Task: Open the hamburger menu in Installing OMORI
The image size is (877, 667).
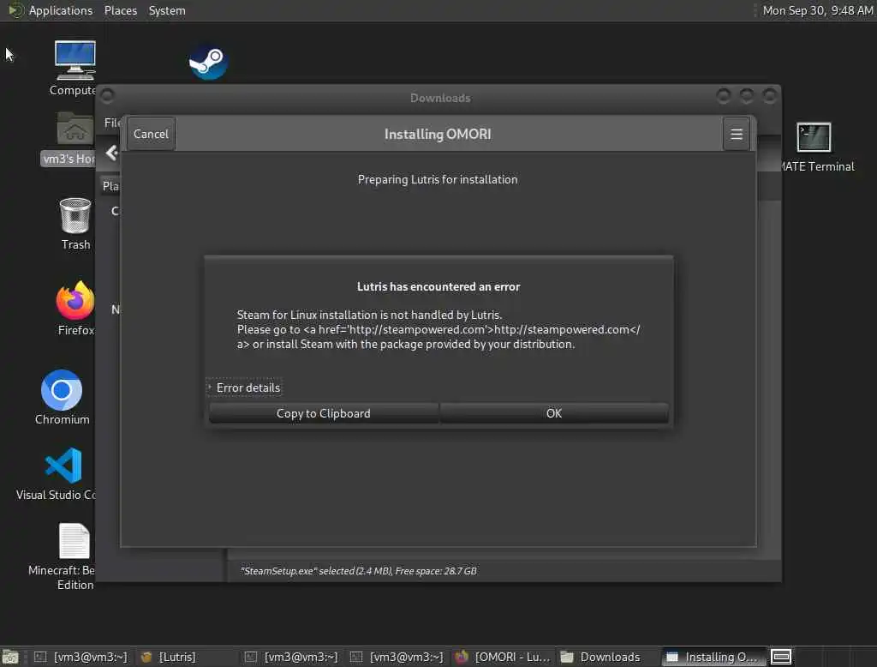Action: 736,134
